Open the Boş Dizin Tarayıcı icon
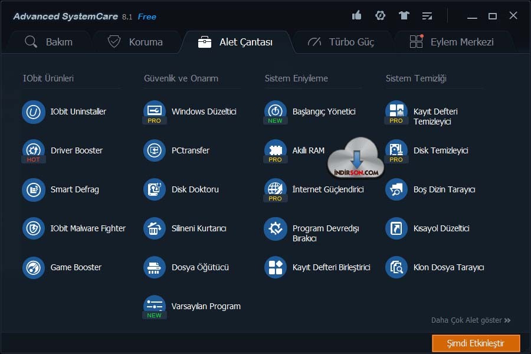This screenshot has width=531, height=354. point(396,190)
